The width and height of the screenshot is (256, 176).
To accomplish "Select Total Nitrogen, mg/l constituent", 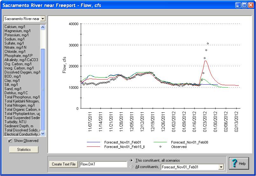I will point(19,105).
